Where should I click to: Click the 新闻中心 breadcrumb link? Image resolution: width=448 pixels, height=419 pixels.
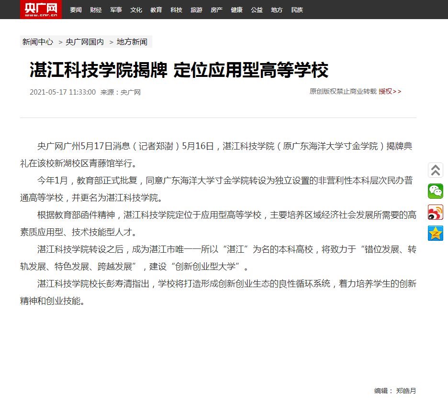[x=38, y=42]
